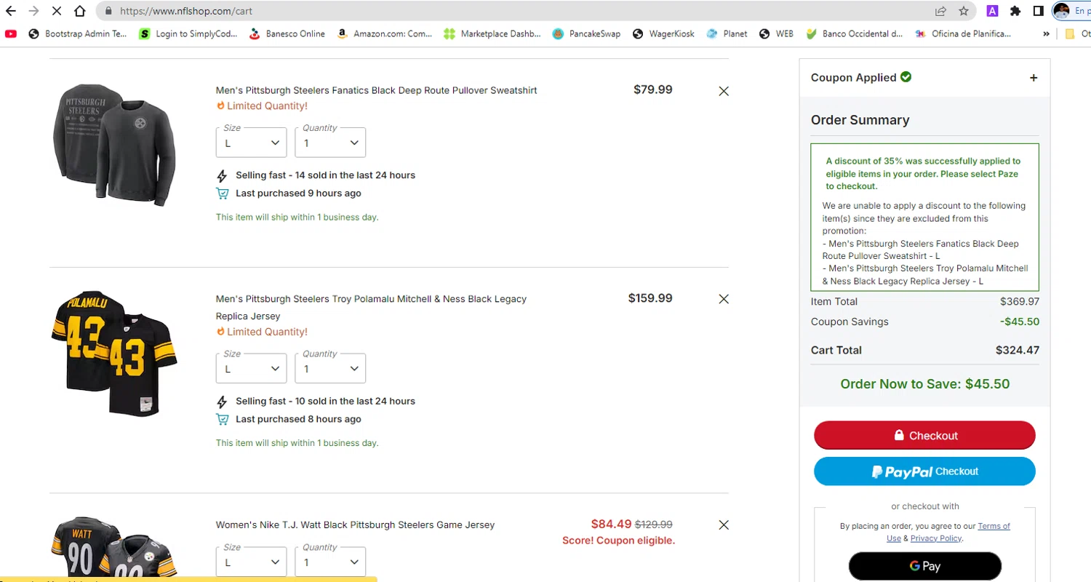Bookmark this page with the star icon
The height and width of the screenshot is (582, 1091).
pos(964,11)
